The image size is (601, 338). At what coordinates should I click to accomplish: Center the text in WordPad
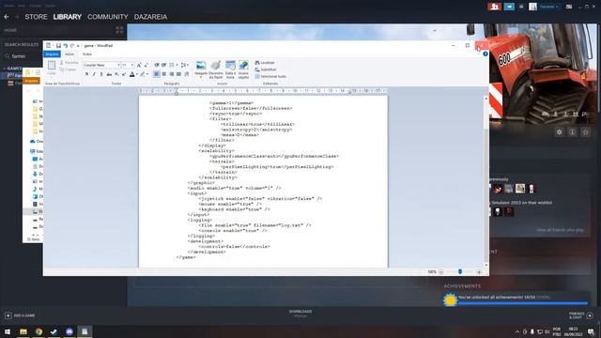(x=164, y=74)
